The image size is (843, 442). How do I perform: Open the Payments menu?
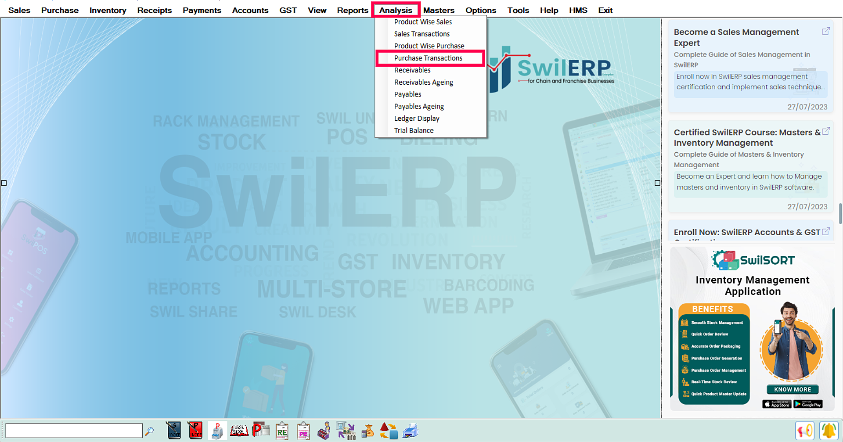pyautogui.click(x=202, y=10)
